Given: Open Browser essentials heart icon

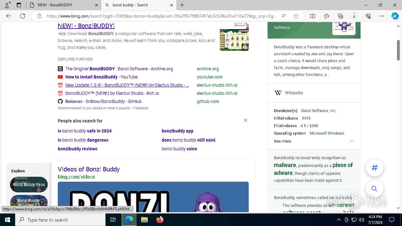Looking at the screenshot, I should [368, 16].
